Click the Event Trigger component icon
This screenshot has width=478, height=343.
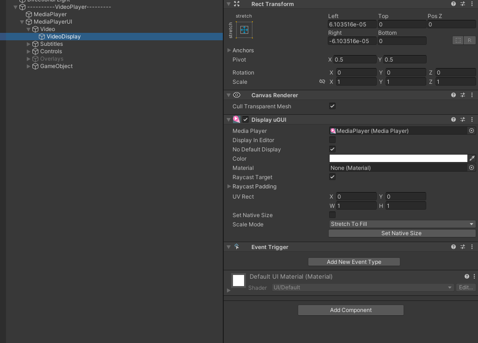[237, 247]
